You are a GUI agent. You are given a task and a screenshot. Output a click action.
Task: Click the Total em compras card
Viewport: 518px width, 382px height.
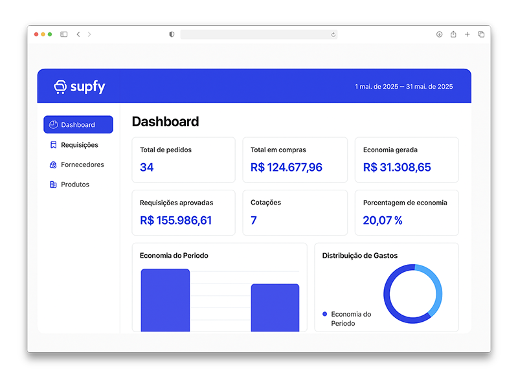coord(295,159)
